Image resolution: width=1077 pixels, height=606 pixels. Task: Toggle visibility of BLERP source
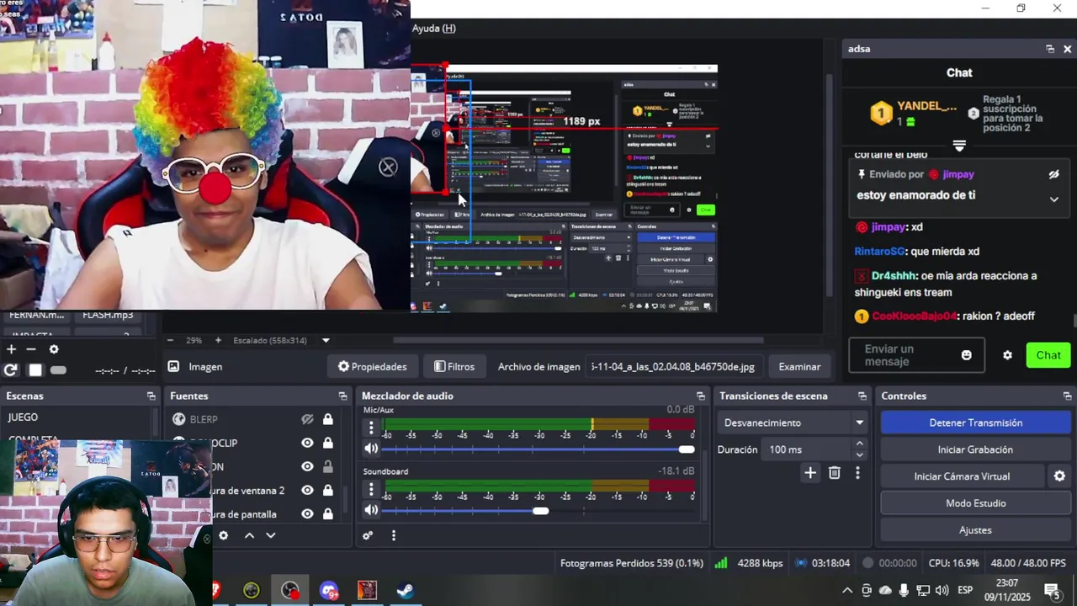(307, 419)
